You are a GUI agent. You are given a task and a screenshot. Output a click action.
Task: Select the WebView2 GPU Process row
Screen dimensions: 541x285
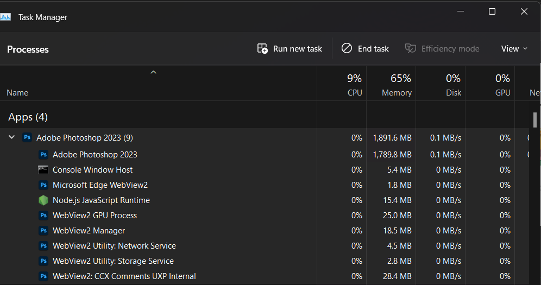pos(265,216)
